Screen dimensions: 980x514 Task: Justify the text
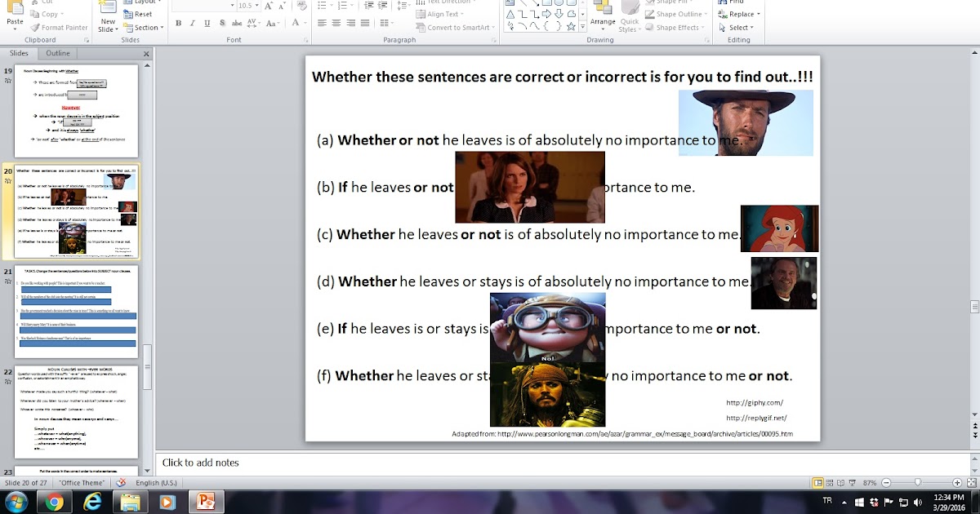[367, 24]
